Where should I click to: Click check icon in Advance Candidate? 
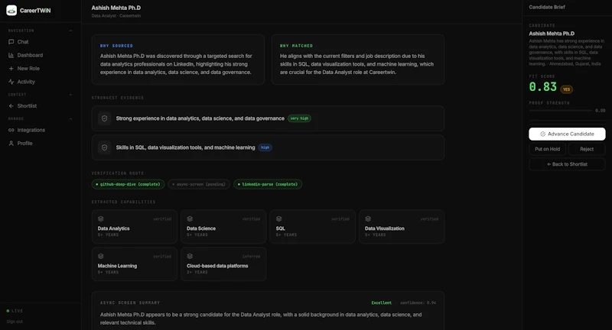[x=542, y=134]
